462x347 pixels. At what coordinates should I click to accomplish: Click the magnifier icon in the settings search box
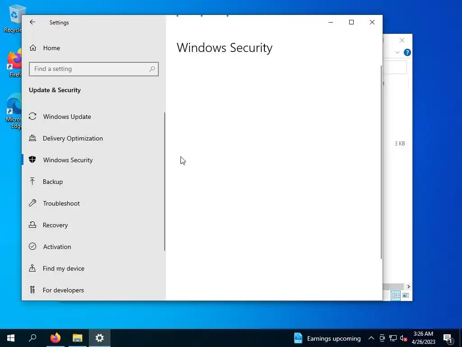tap(152, 69)
